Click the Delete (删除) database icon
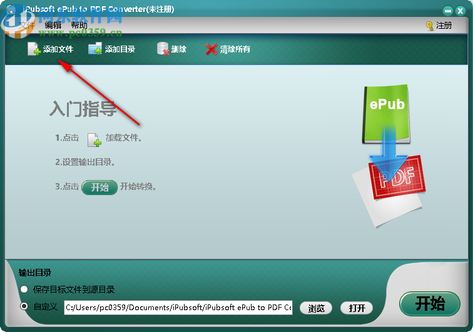The height and width of the screenshot is (332, 473). pyautogui.click(x=163, y=49)
